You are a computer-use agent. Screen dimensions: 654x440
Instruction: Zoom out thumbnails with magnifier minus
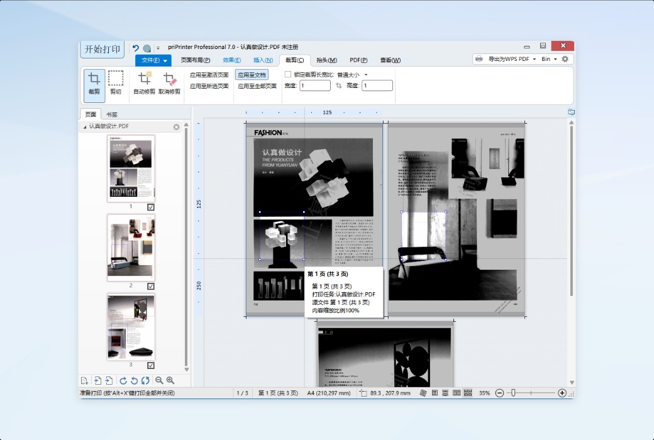click(159, 380)
